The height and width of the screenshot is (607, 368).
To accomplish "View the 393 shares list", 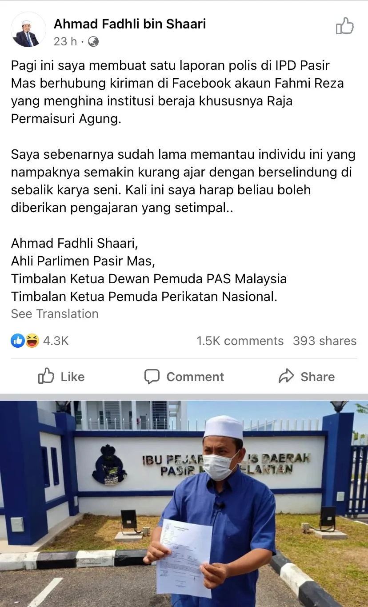I will [325, 341].
